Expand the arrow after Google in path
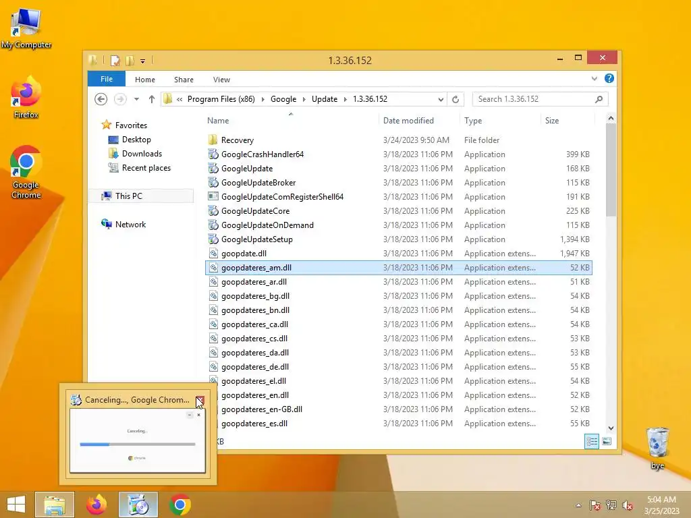This screenshot has width=691, height=518. pos(304,99)
